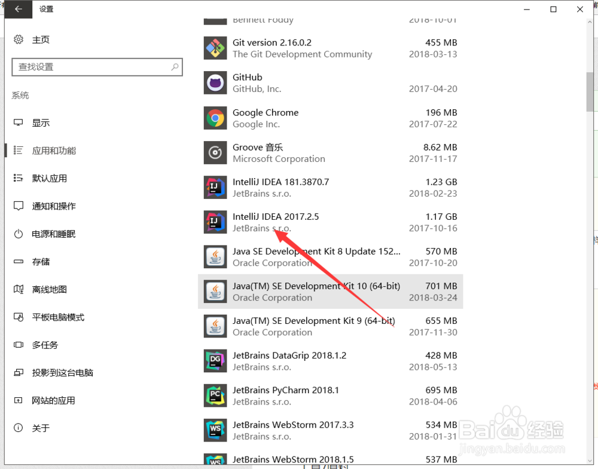This screenshot has width=598, height=469.
Task: Go back with the arrow button
Action: (19, 9)
